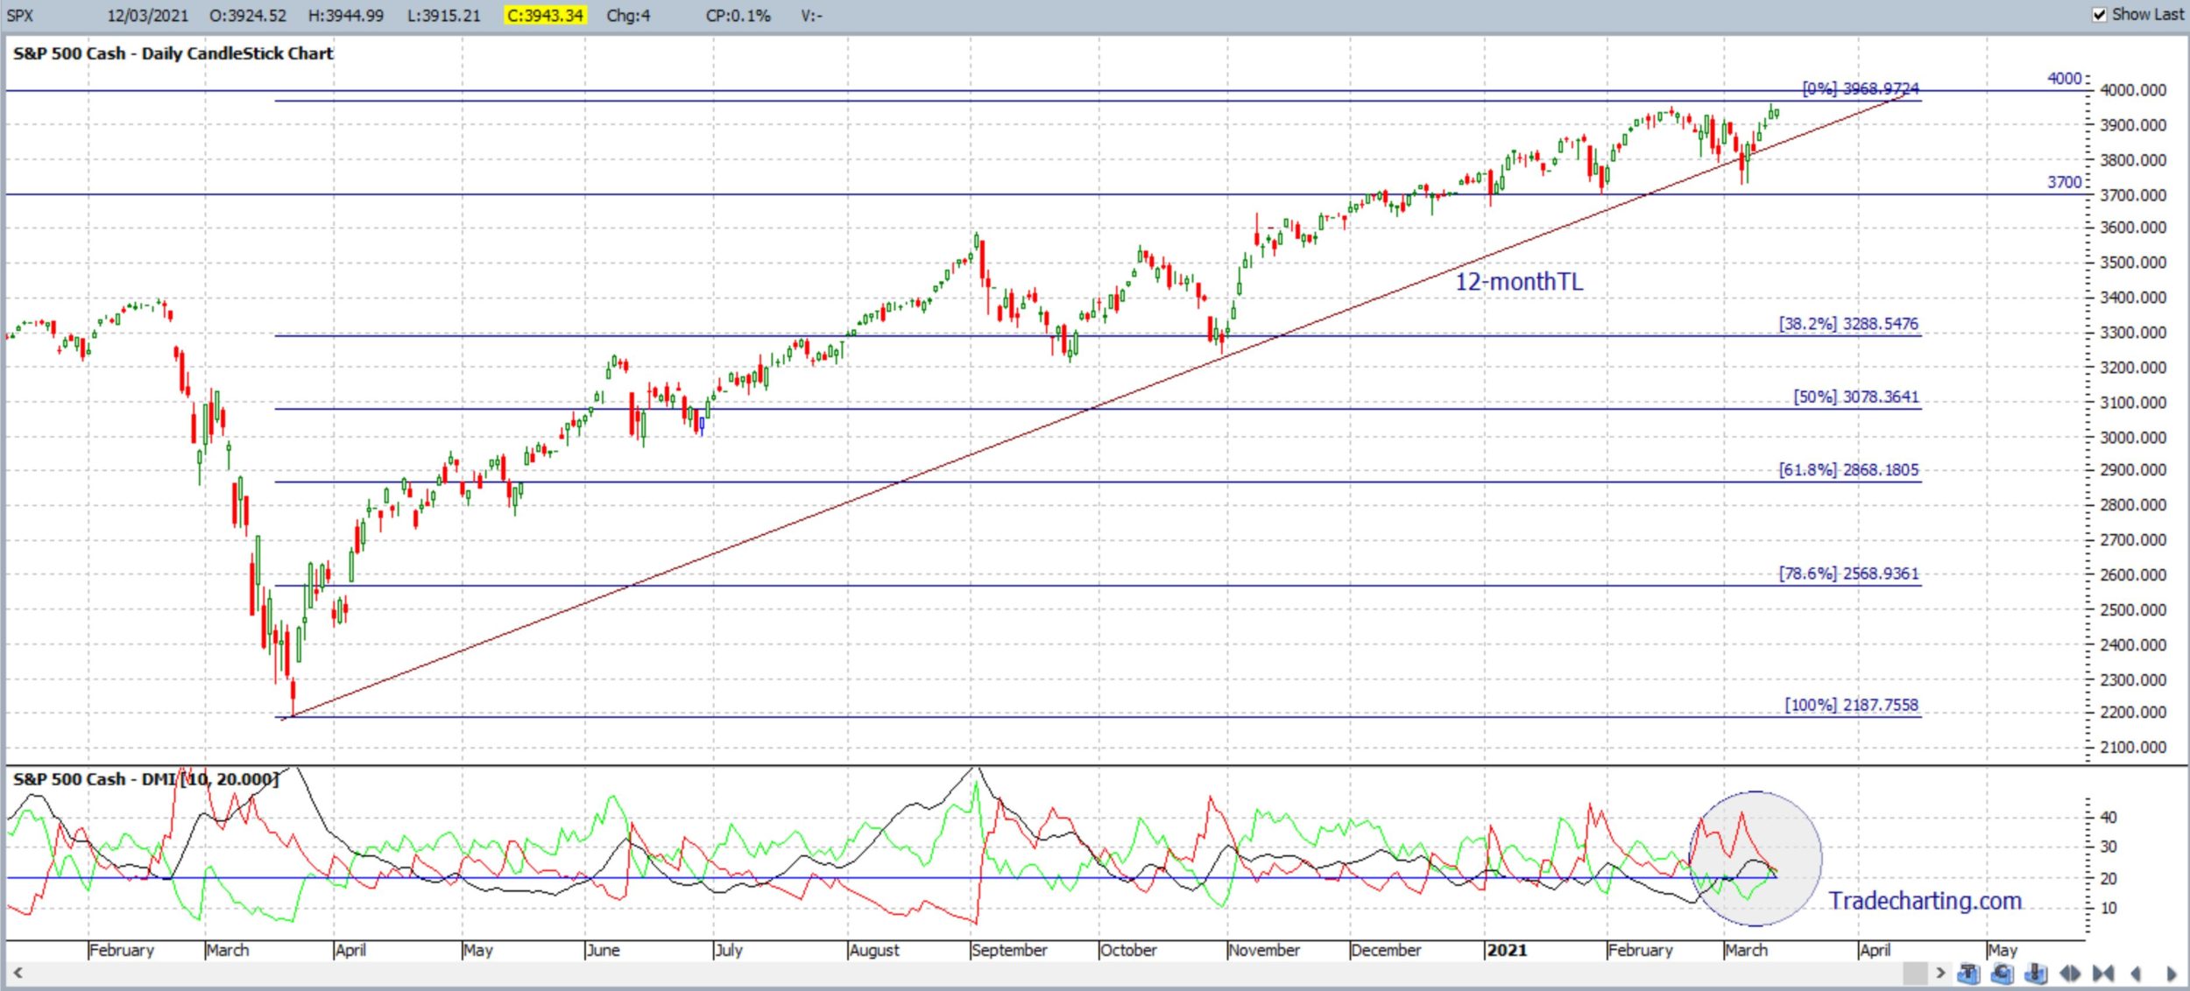Click the blue box icon marked T

click(x=1969, y=973)
